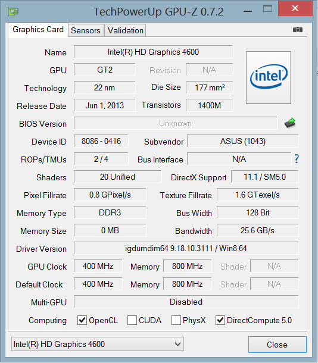
Task: Toggle the CUDA checkbox
Action: coord(132,320)
